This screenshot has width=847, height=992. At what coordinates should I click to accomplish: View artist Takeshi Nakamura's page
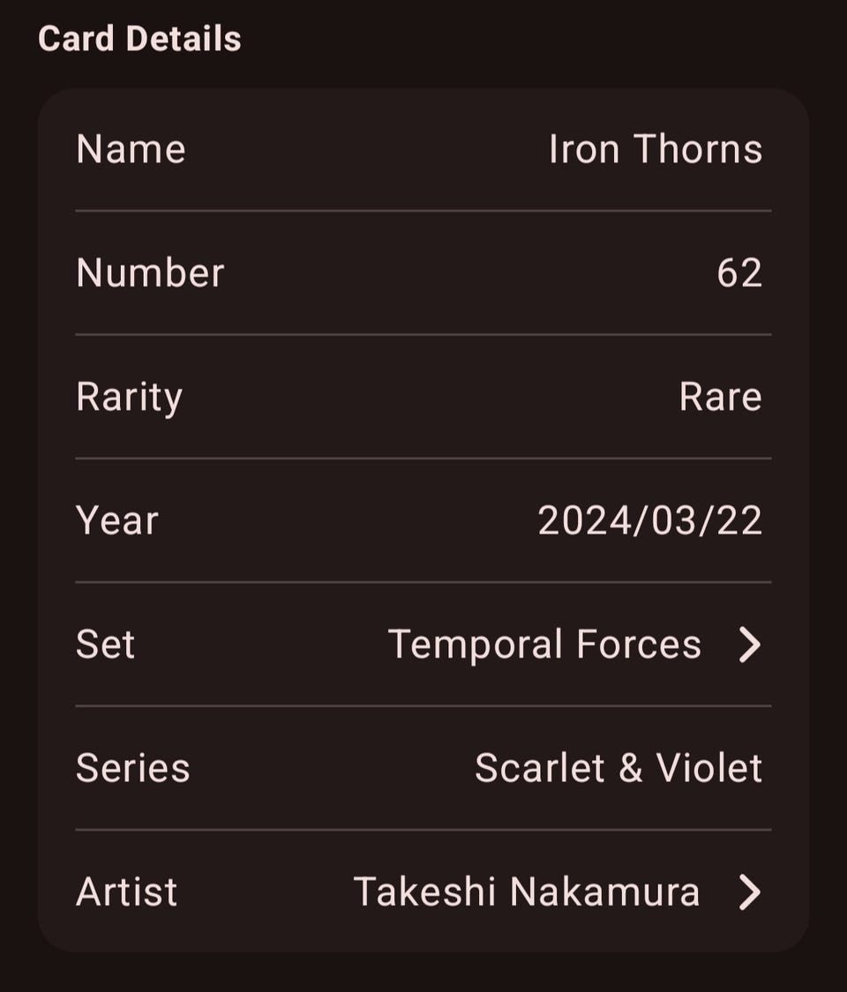[x=527, y=891]
